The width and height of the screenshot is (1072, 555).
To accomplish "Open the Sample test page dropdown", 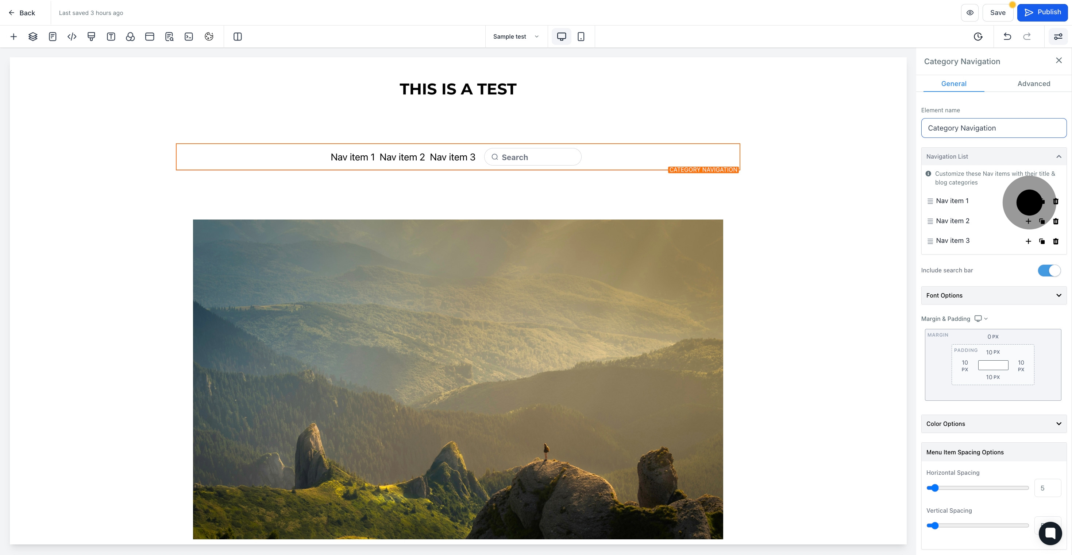I will pos(516,36).
